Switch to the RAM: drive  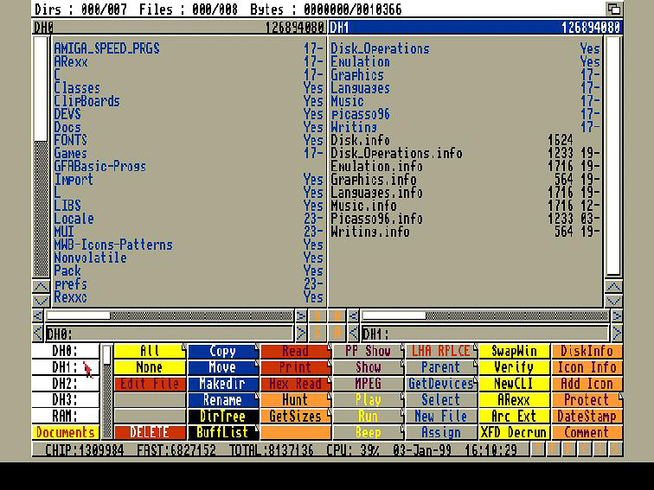click(66, 416)
